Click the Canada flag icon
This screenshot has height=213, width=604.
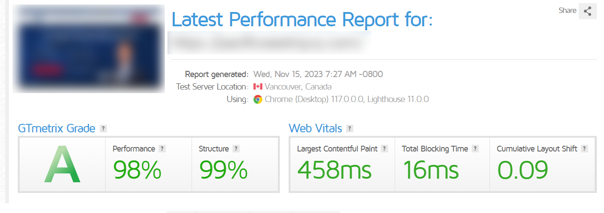point(257,86)
